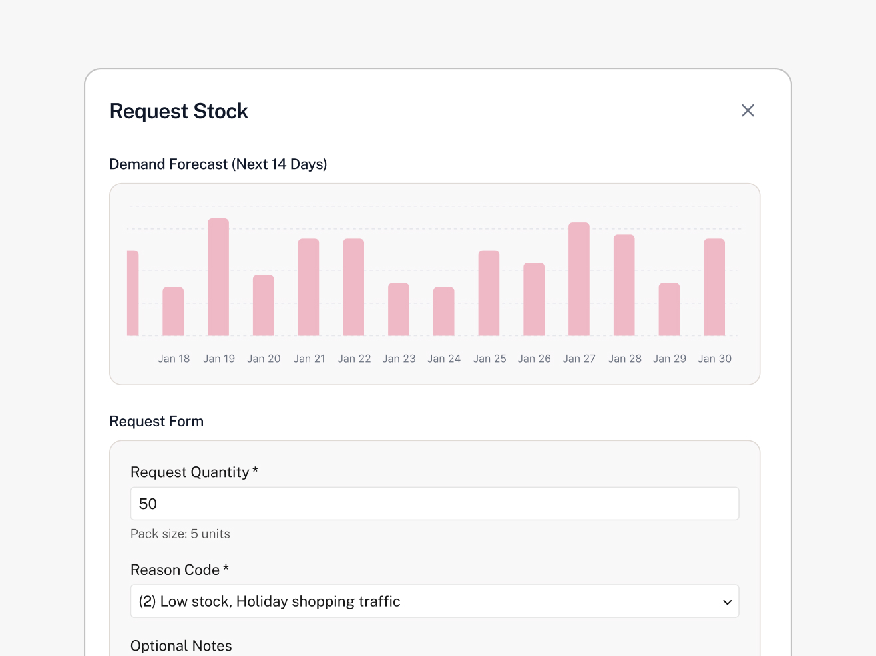Select the Jan 23 forecast bar

click(x=399, y=309)
